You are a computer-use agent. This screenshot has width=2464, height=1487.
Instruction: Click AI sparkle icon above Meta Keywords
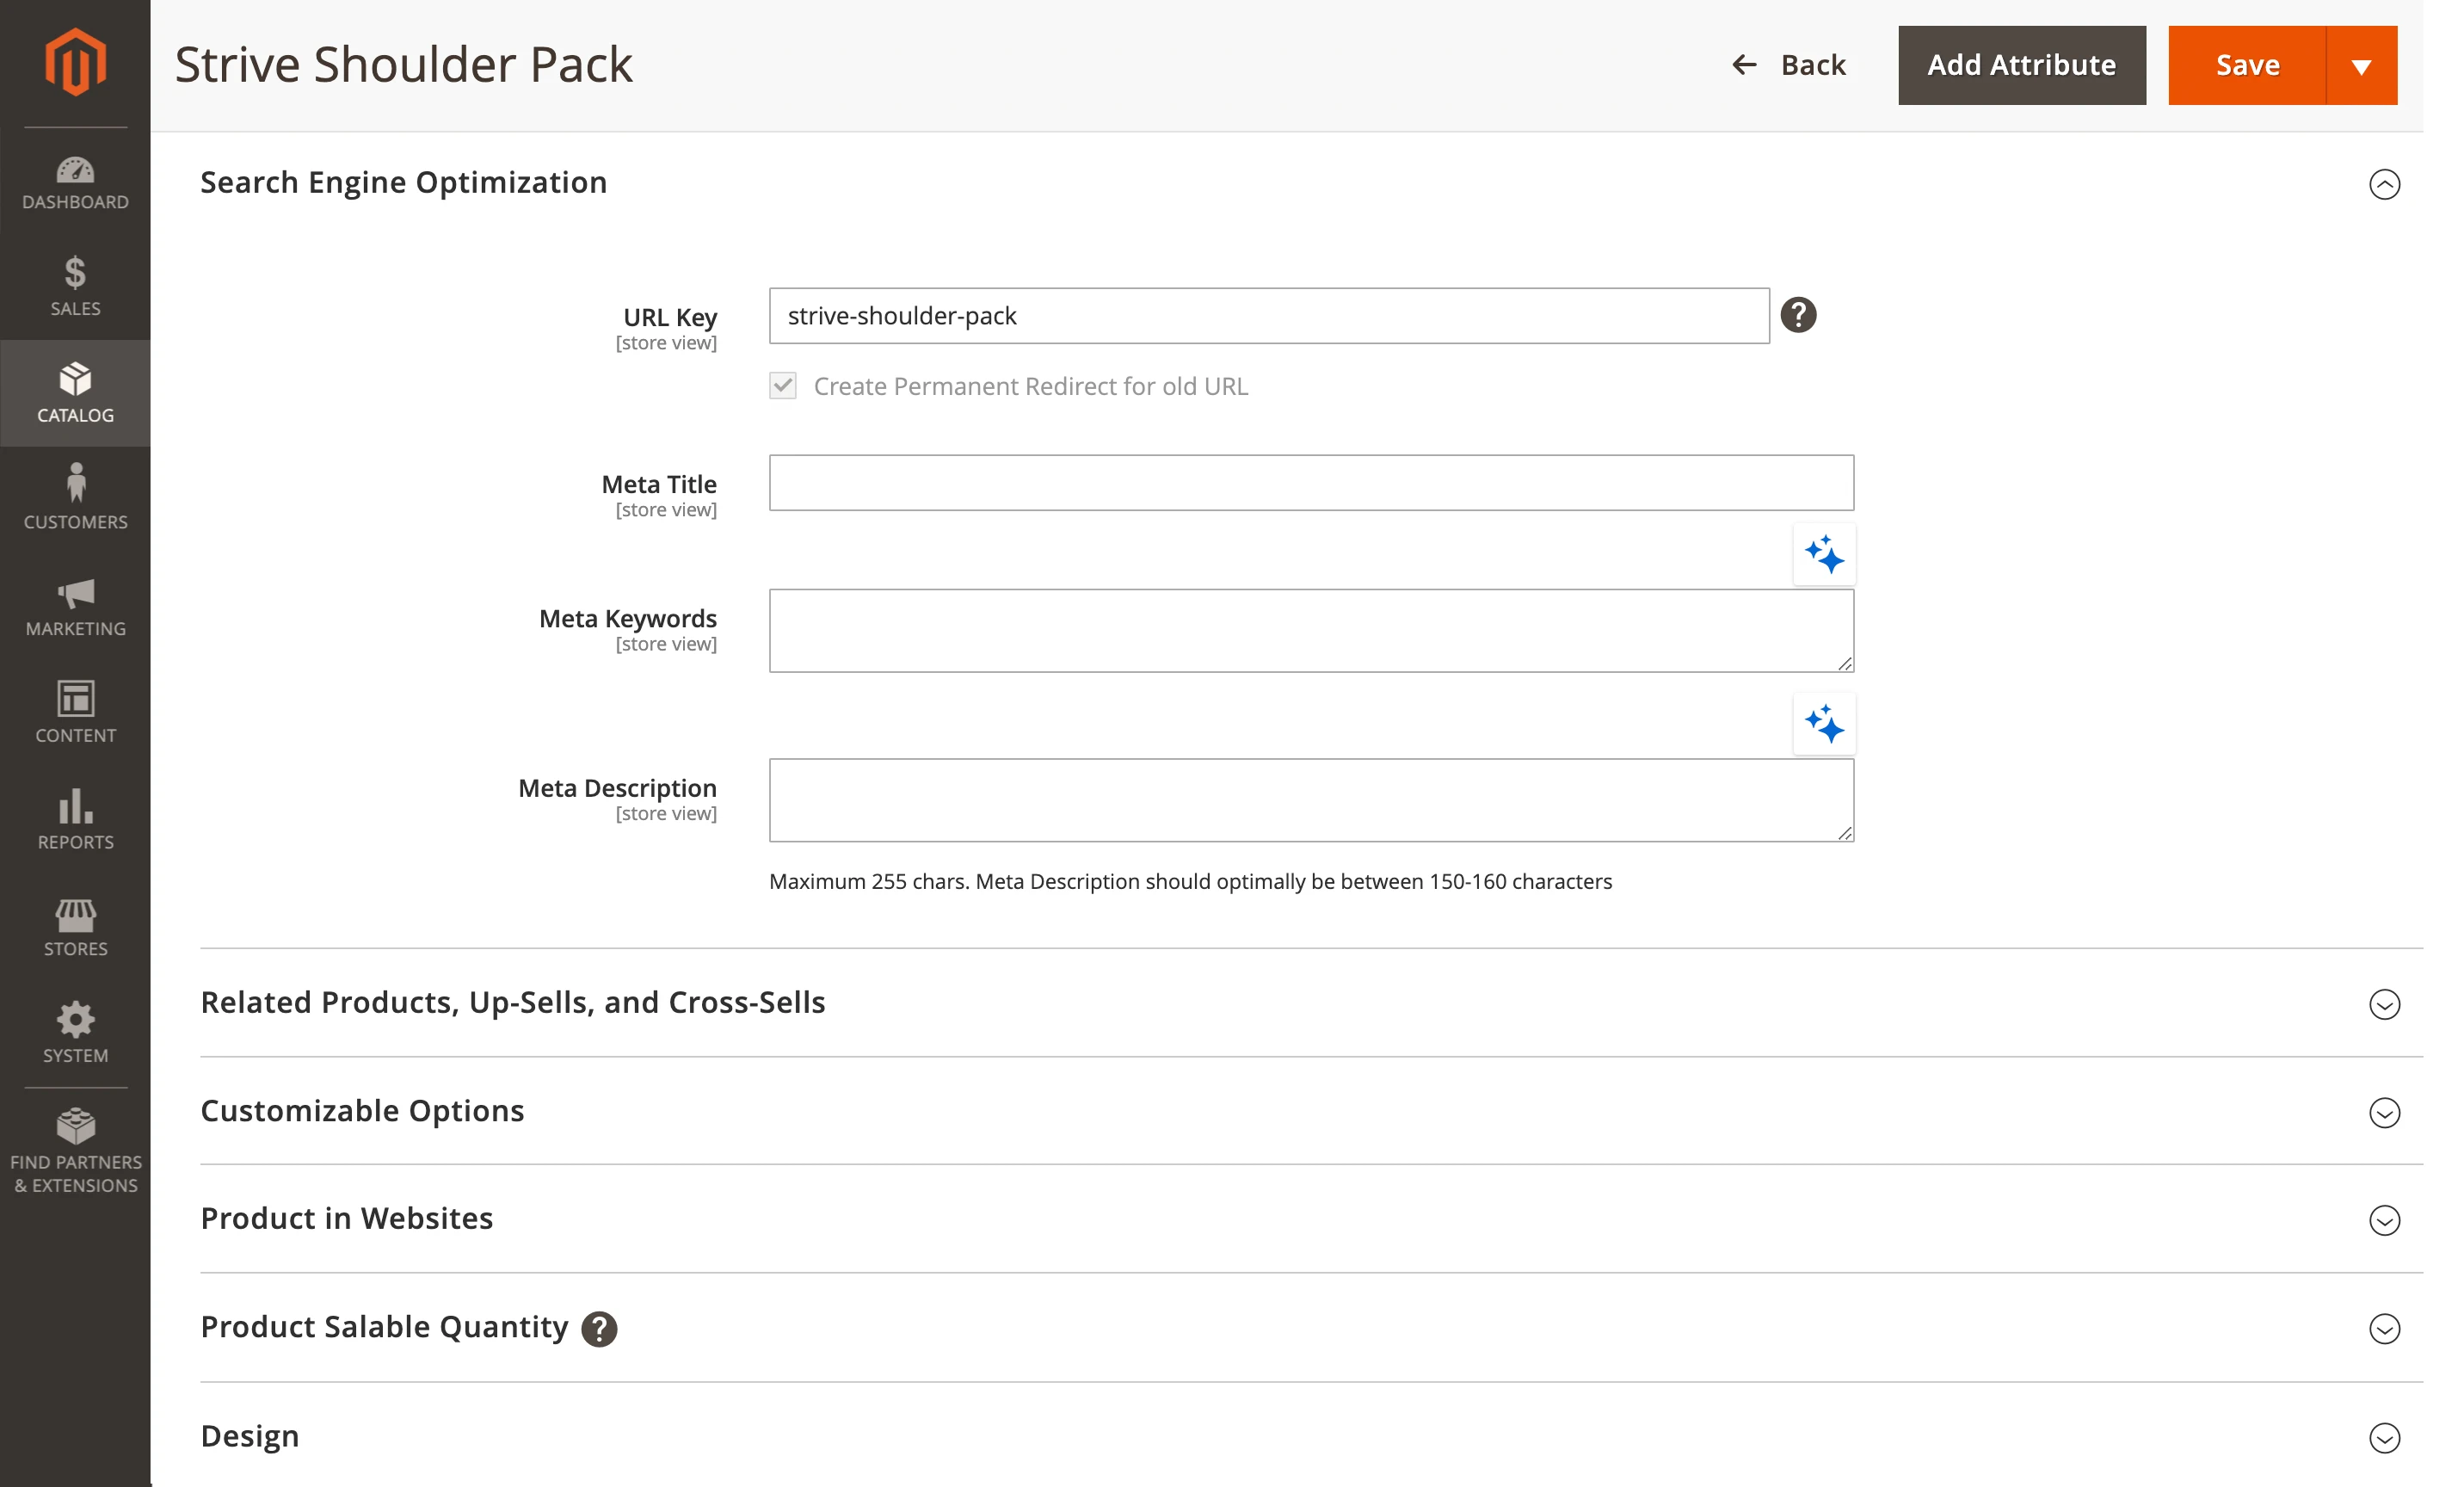coord(1823,554)
